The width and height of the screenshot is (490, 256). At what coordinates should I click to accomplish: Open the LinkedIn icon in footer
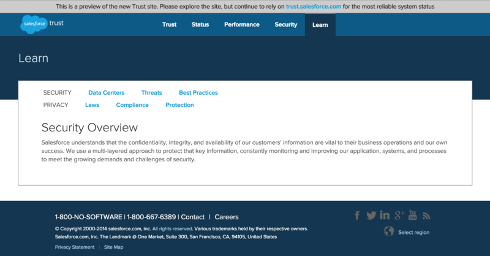(x=385, y=215)
